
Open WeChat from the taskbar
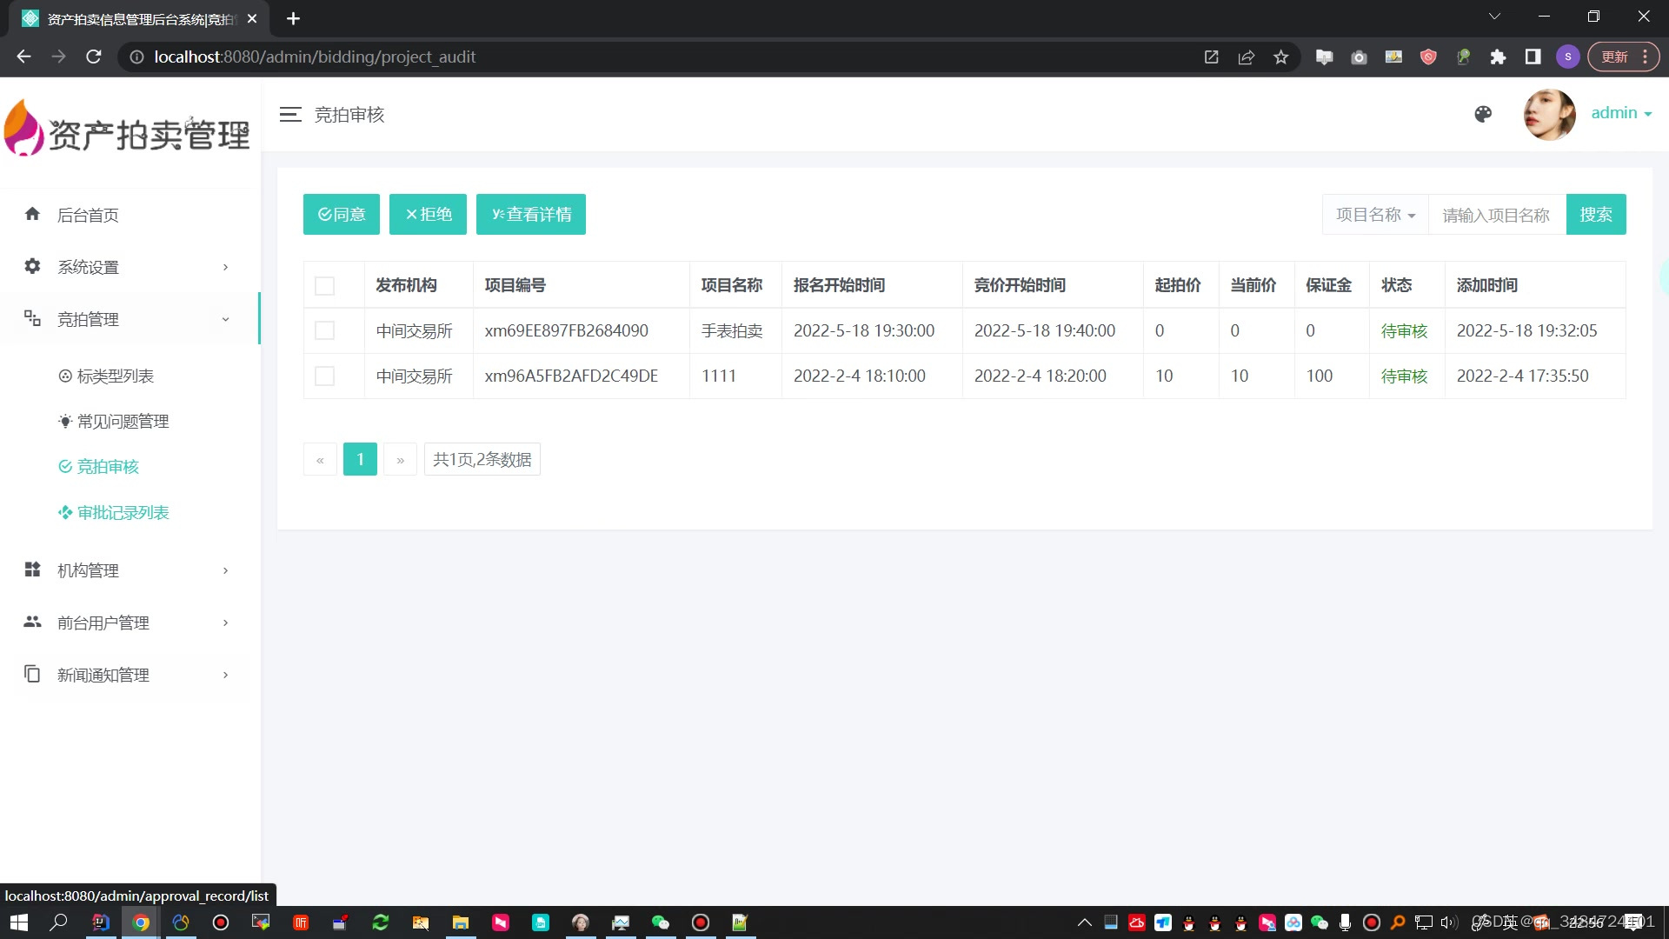(x=661, y=922)
